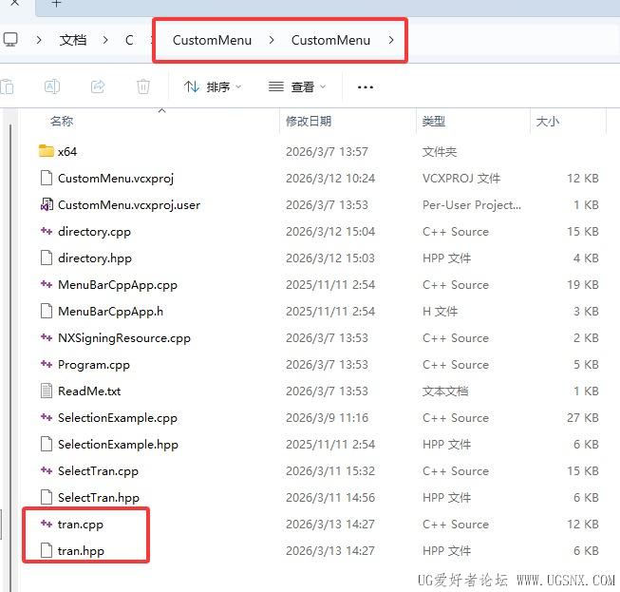620x592 pixels.
Task: Click the new tab plus button
Action: pos(57,4)
